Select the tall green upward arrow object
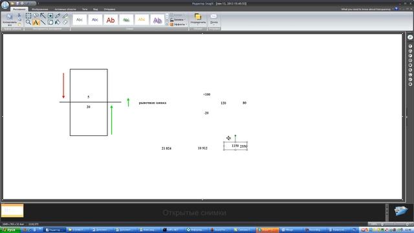Viewport: 414px width, 233px height. (111, 120)
